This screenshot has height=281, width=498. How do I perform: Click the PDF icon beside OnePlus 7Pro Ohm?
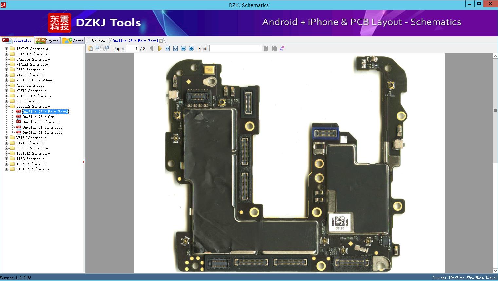pyautogui.click(x=18, y=116)
